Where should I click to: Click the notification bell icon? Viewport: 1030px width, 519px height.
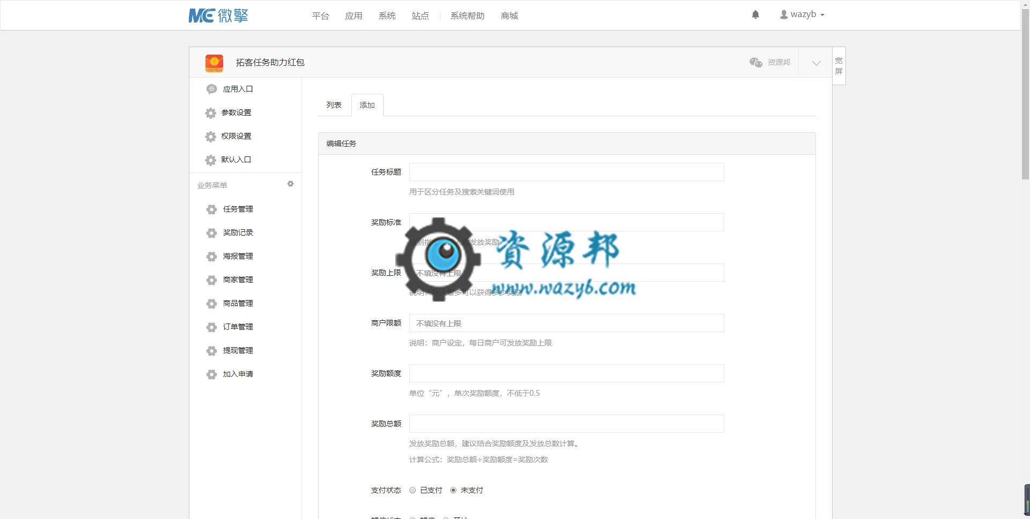[755, 14]
